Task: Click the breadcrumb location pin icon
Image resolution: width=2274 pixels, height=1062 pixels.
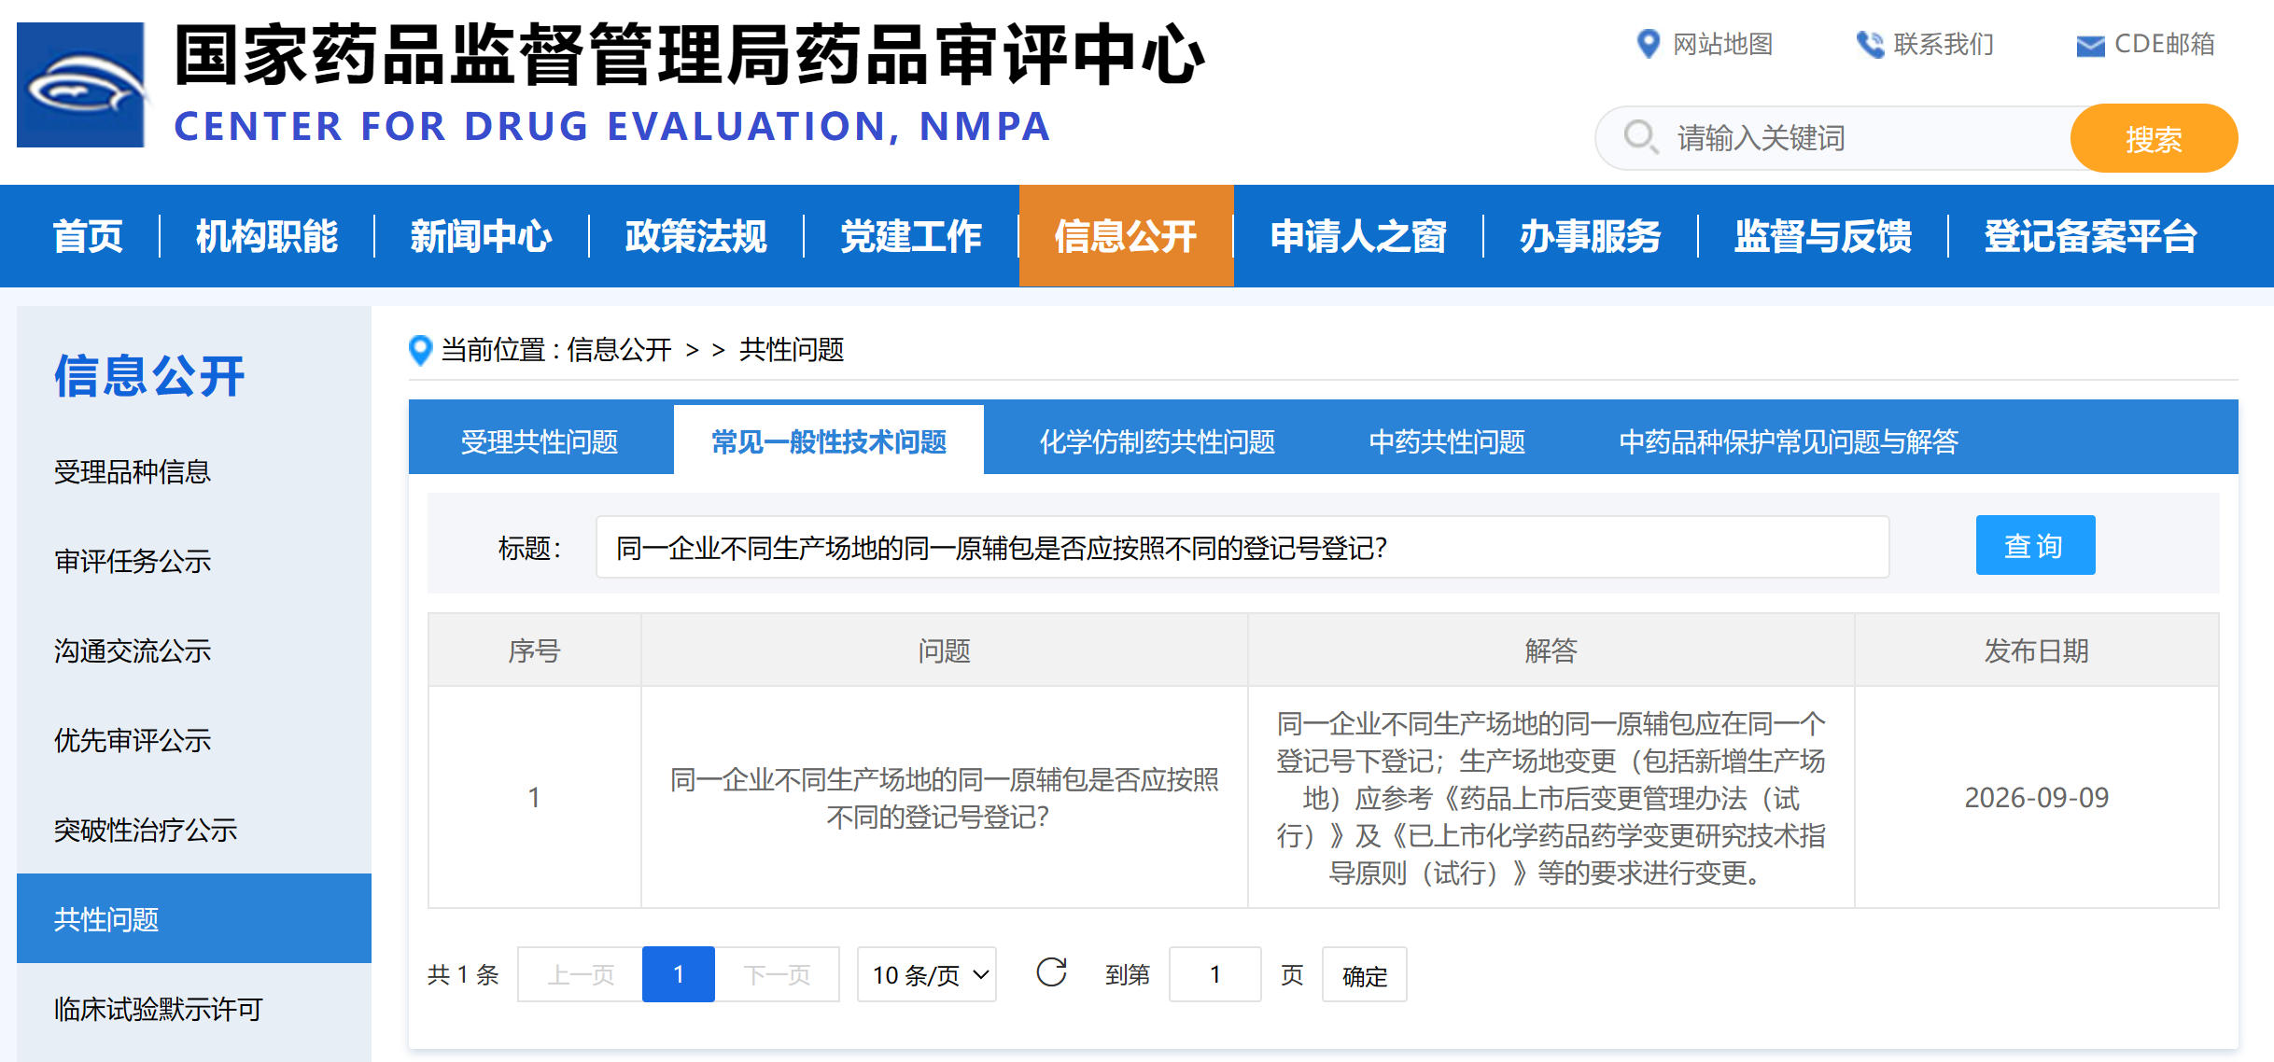Action: pos(421,350)
